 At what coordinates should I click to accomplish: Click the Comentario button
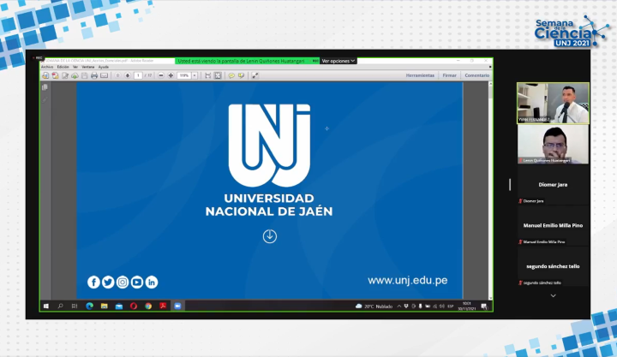point(476,75)
